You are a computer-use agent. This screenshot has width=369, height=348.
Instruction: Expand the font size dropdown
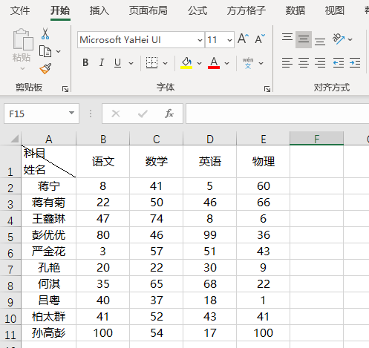pyautogui.click(x=229, y=40)
